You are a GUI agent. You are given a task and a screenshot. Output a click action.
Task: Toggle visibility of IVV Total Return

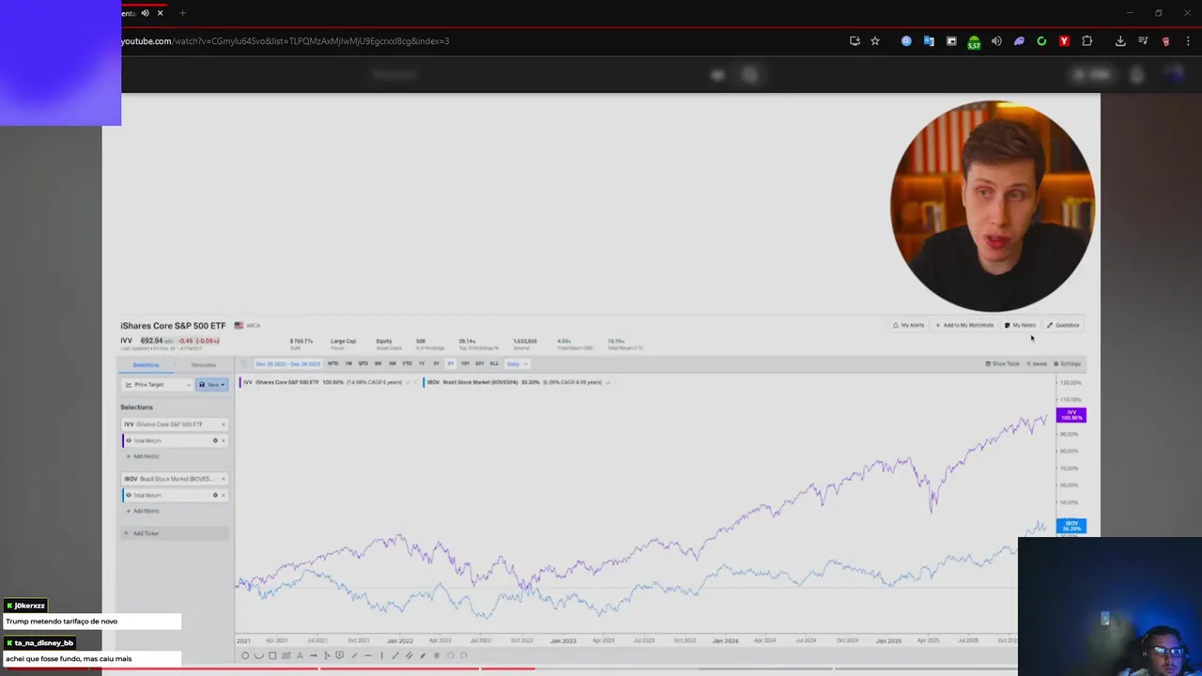click(129, 440)
